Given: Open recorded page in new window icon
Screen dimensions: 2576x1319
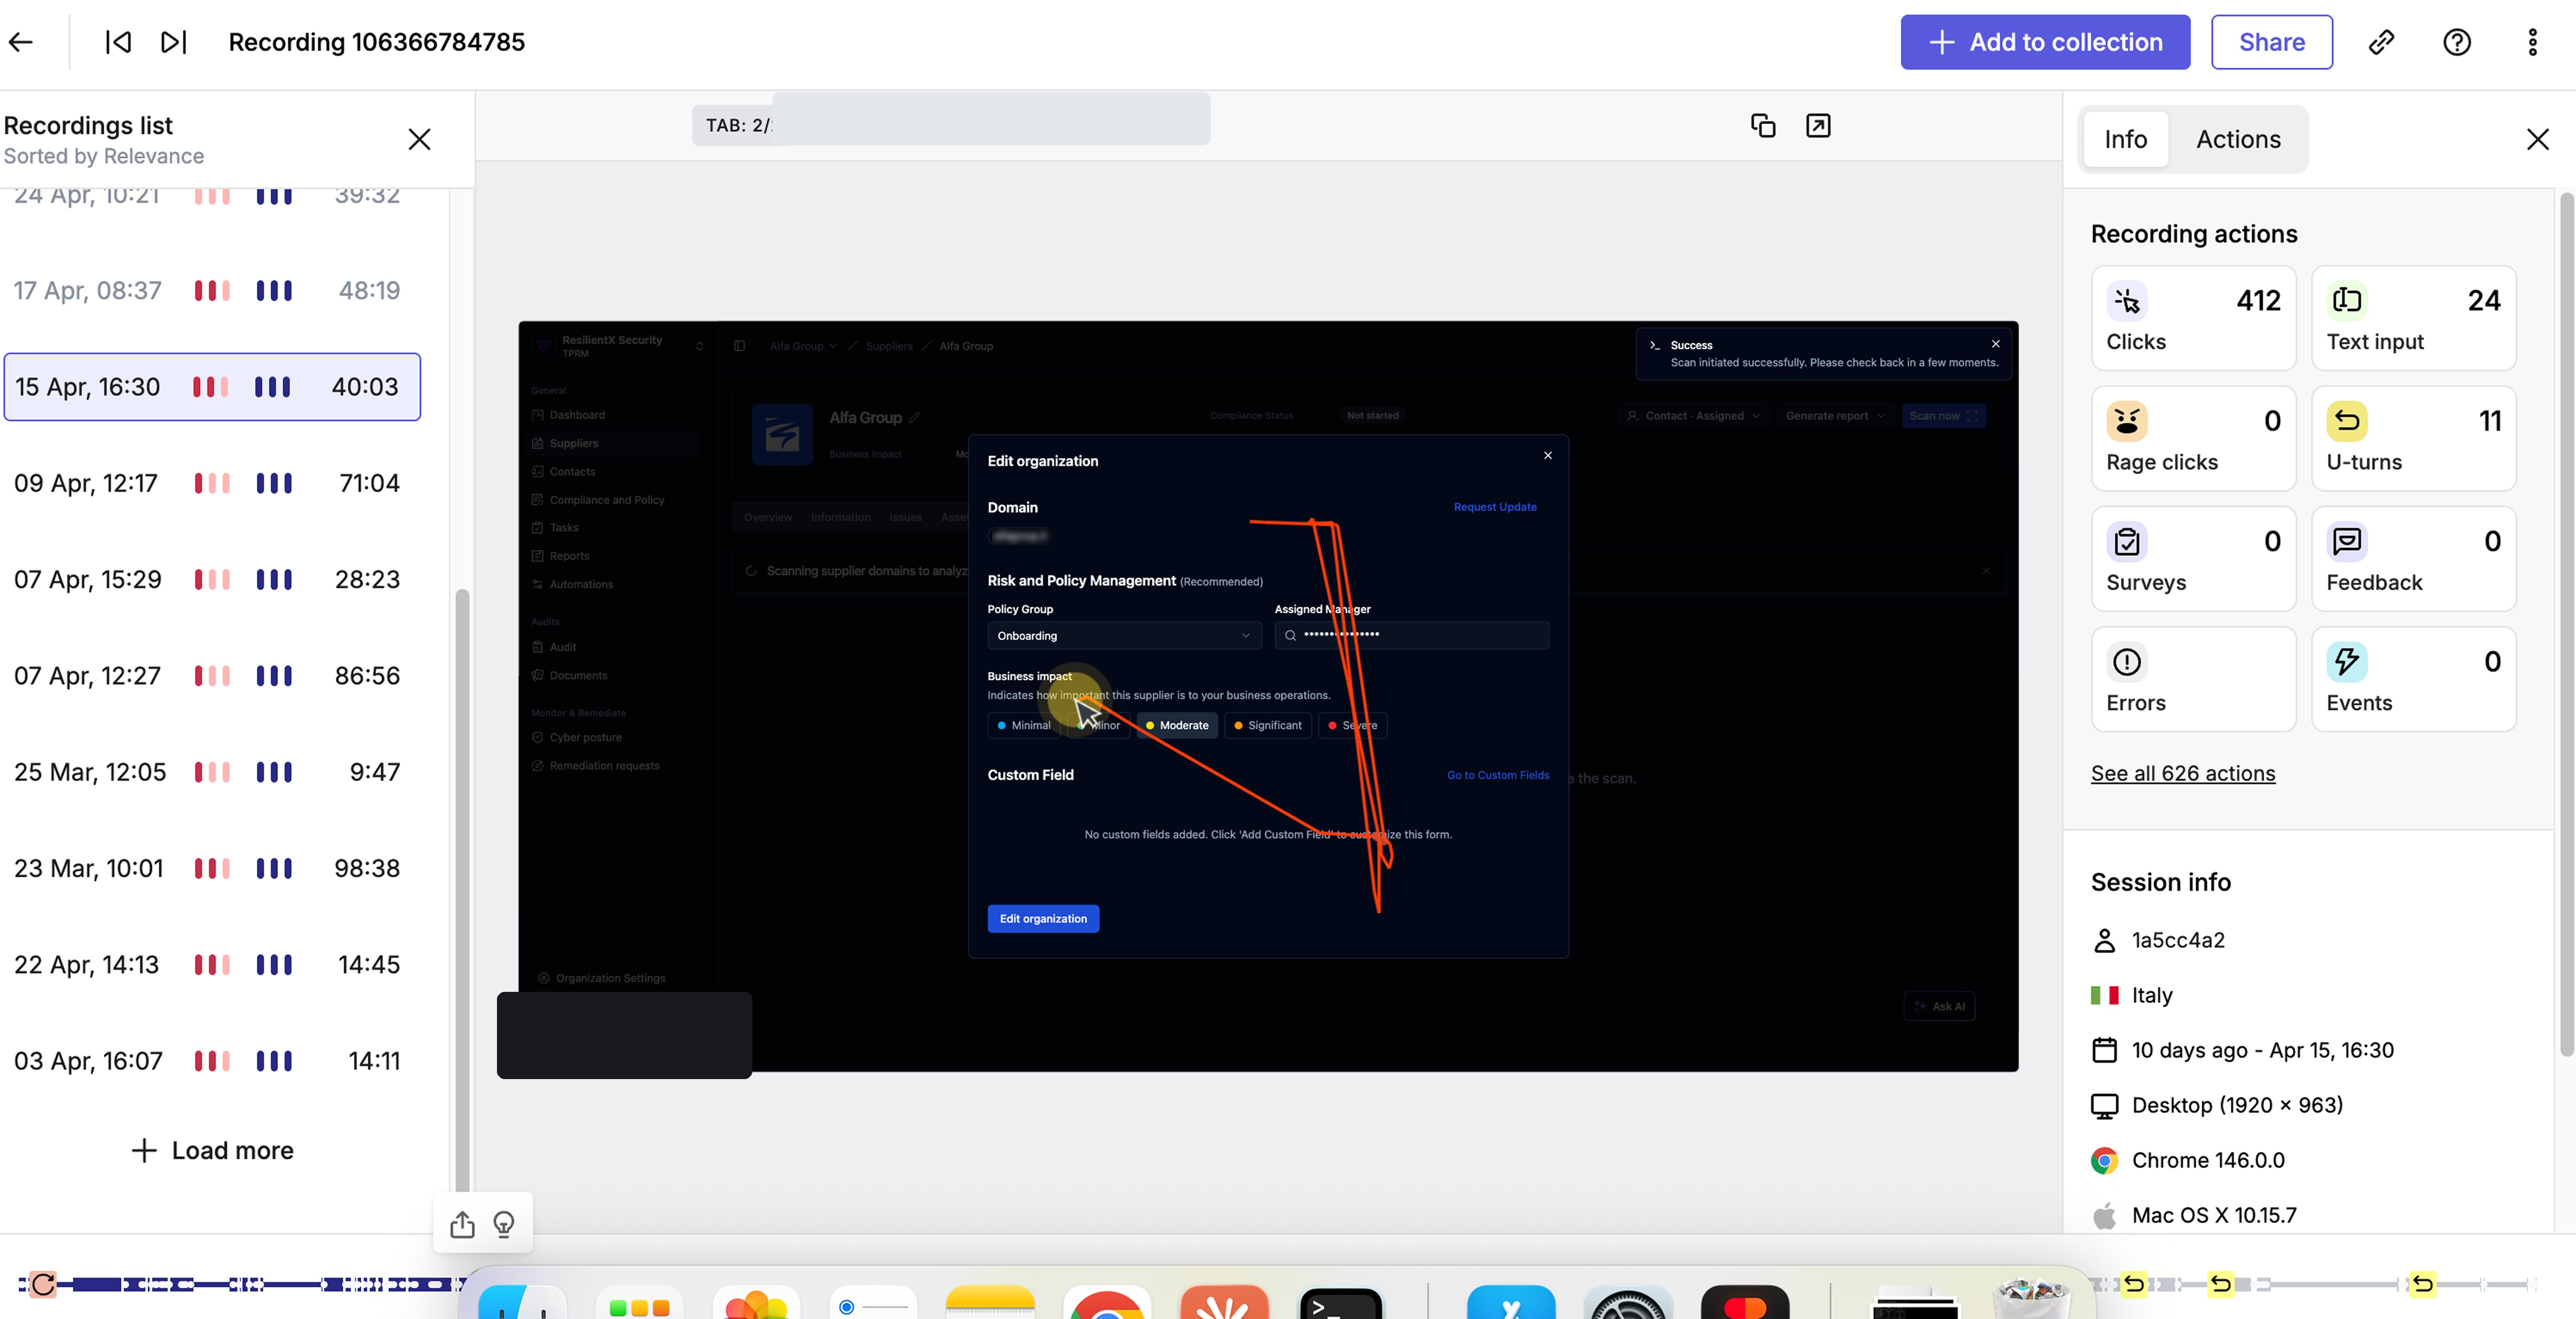Looking at the screenshot, I should click(x=1818, y=125).
